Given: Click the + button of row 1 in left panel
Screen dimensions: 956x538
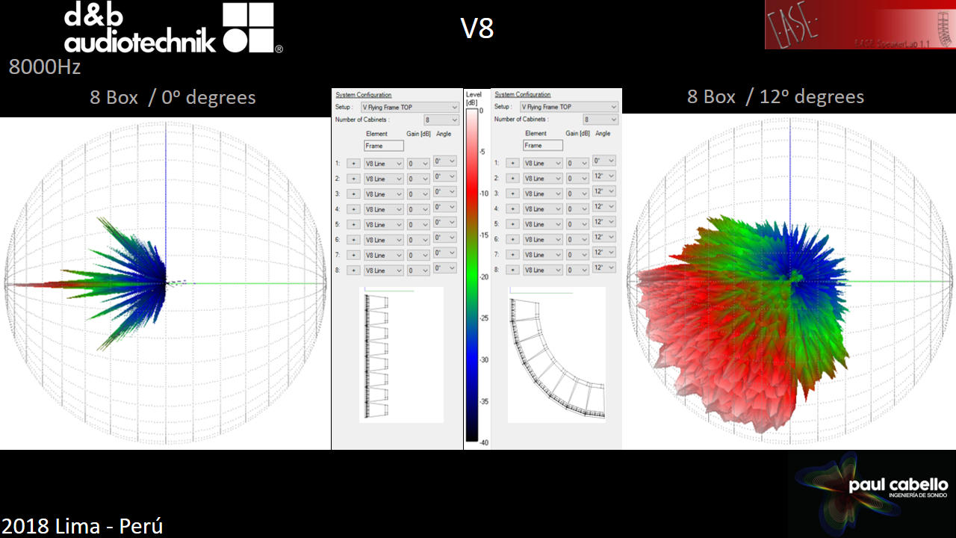Looking at the screenshot, I should pyautogui.click(x=353, y=164).
